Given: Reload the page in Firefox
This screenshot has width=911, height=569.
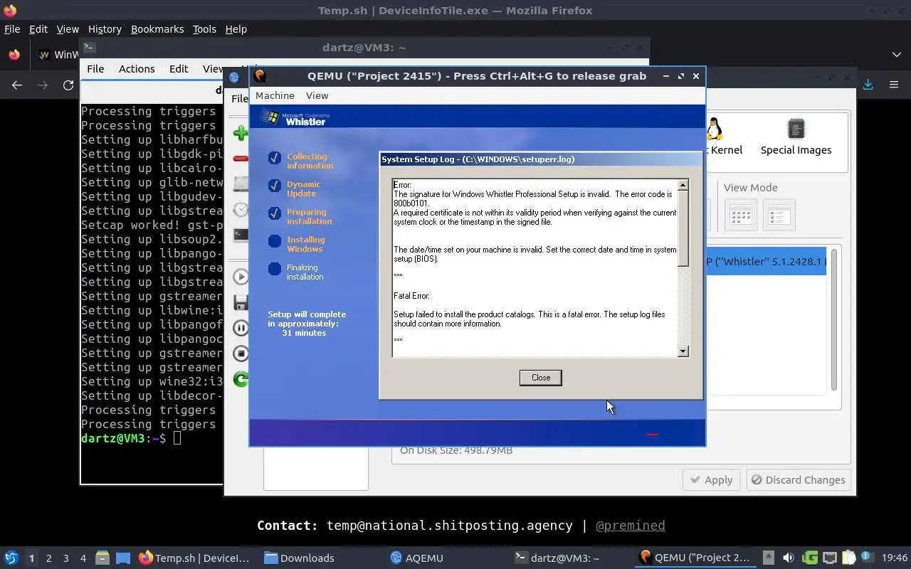Looking at the screenshot, I should pos(68,85).
